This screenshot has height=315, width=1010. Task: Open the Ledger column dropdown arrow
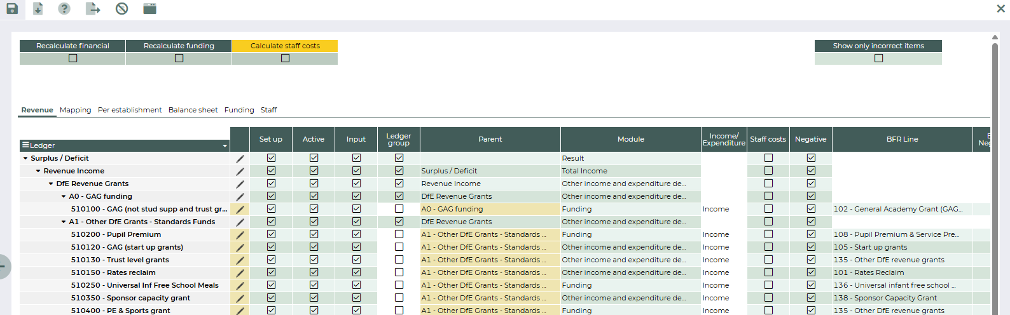[225, 146]
